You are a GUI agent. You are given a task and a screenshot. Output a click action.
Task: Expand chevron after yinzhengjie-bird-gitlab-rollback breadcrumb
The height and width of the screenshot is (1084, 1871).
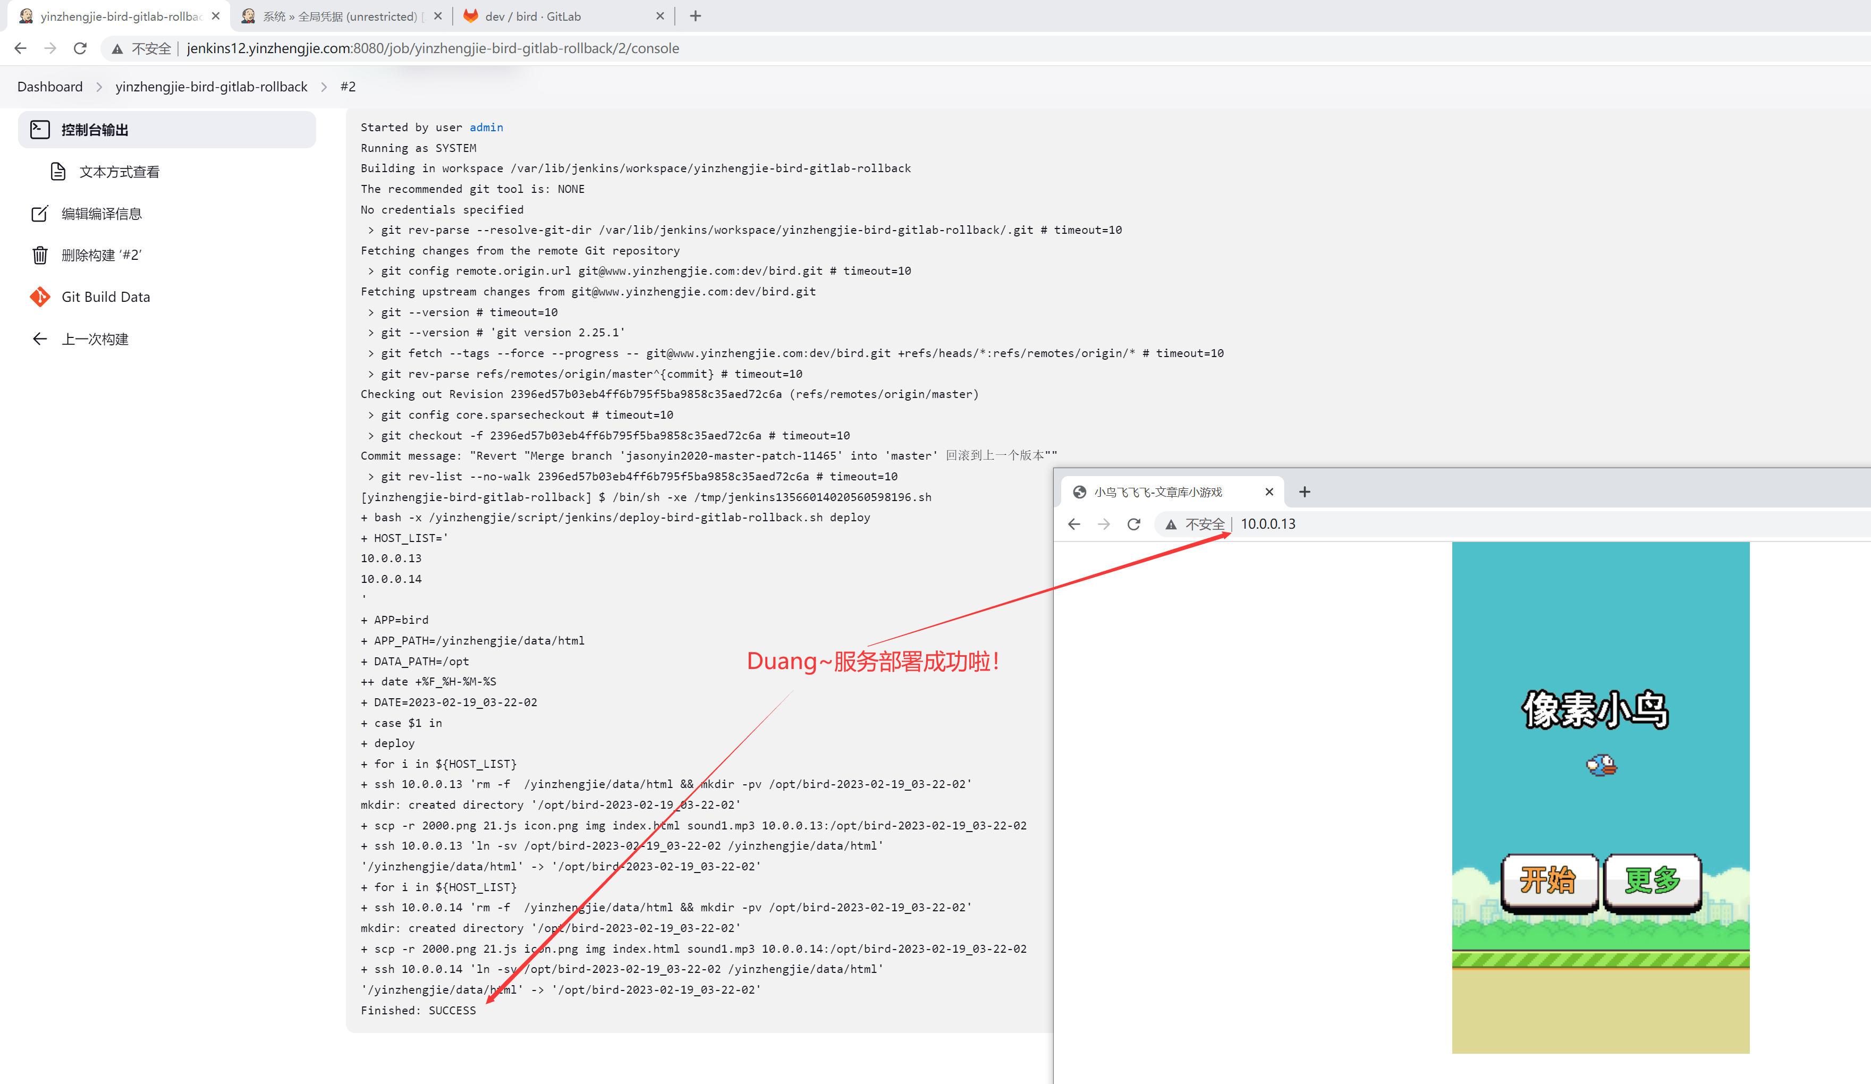coord(324,87)
